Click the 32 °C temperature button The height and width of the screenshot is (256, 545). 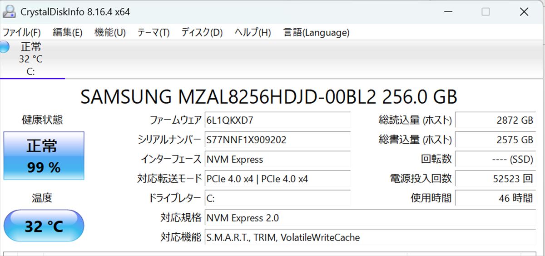click(44, 226)
